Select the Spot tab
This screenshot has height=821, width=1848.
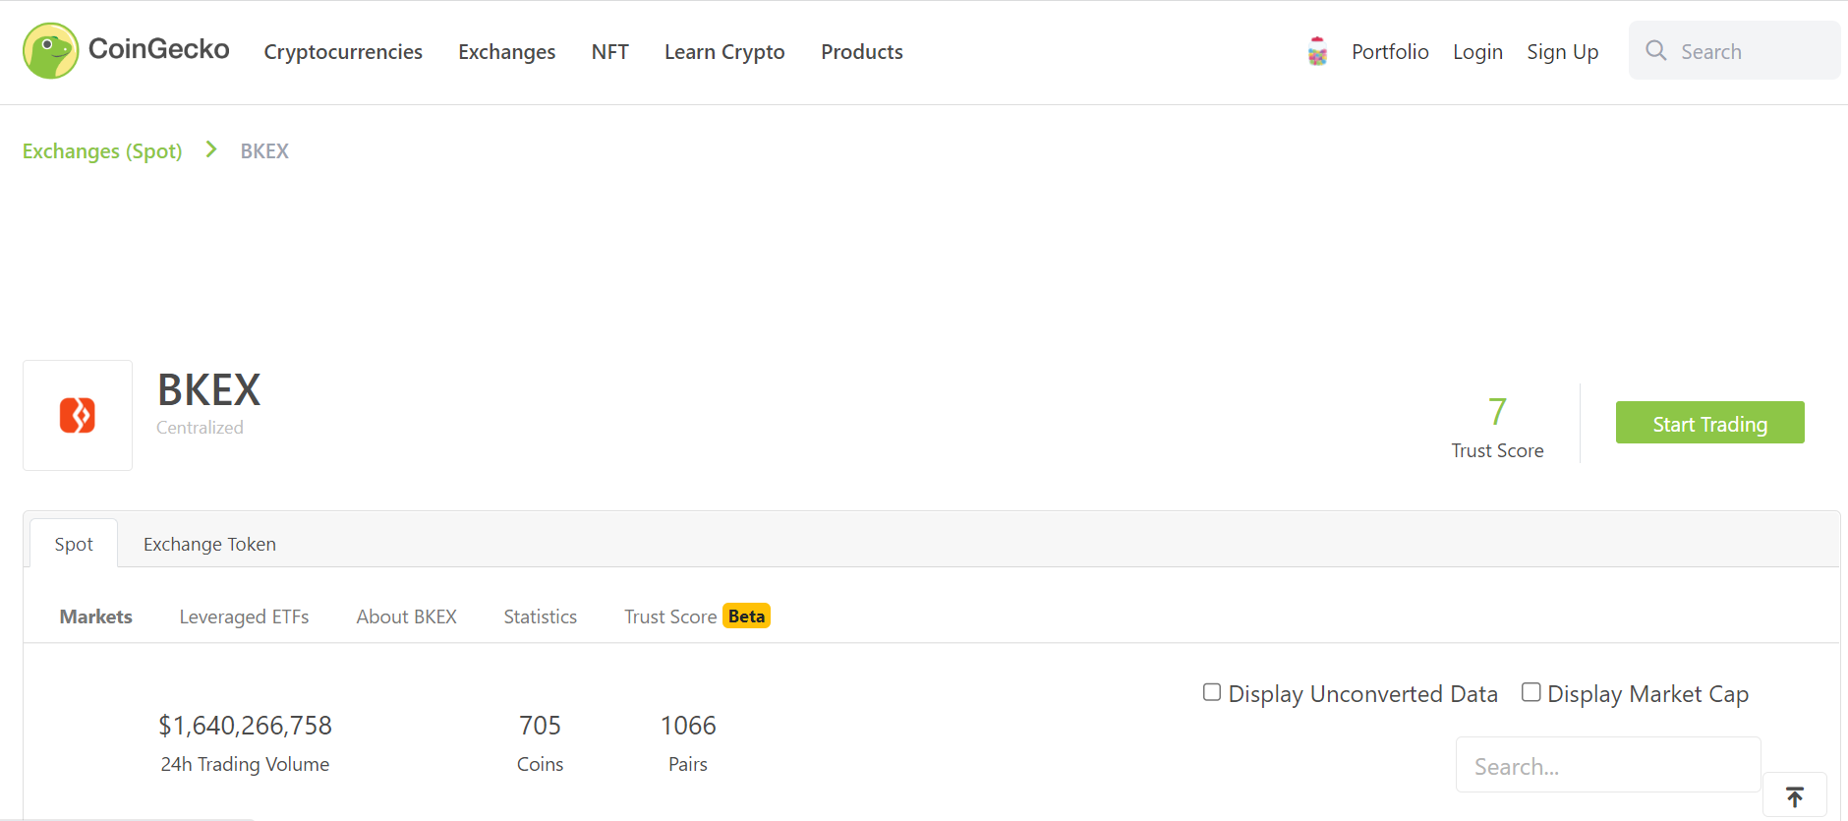pyautogui.click(x=74, y=544)
